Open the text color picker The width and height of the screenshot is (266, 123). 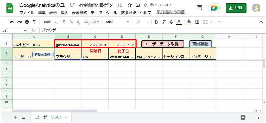point(179,22)
